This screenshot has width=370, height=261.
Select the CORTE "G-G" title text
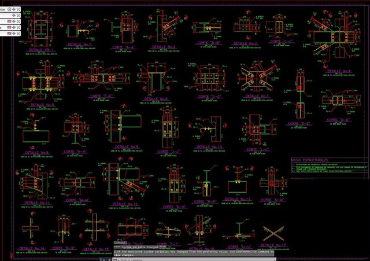tap(209, 97)
